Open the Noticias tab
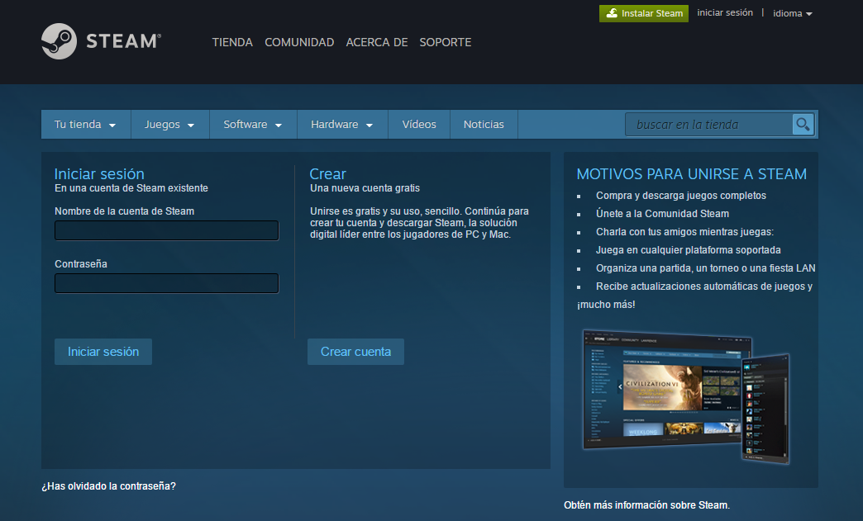This screenshot has height=521, width=863. tap(484, 124)
